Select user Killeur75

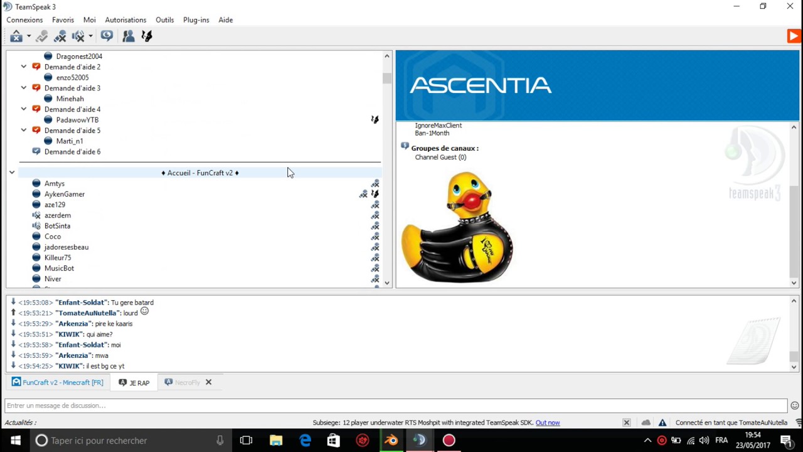click(58, 257)
